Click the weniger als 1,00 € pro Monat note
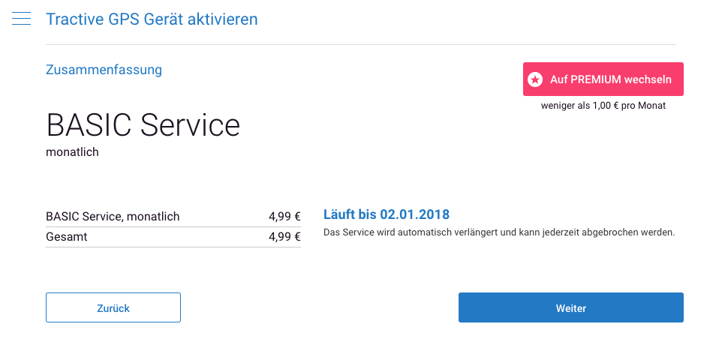The image size is (716, 363). click(603, 105)
